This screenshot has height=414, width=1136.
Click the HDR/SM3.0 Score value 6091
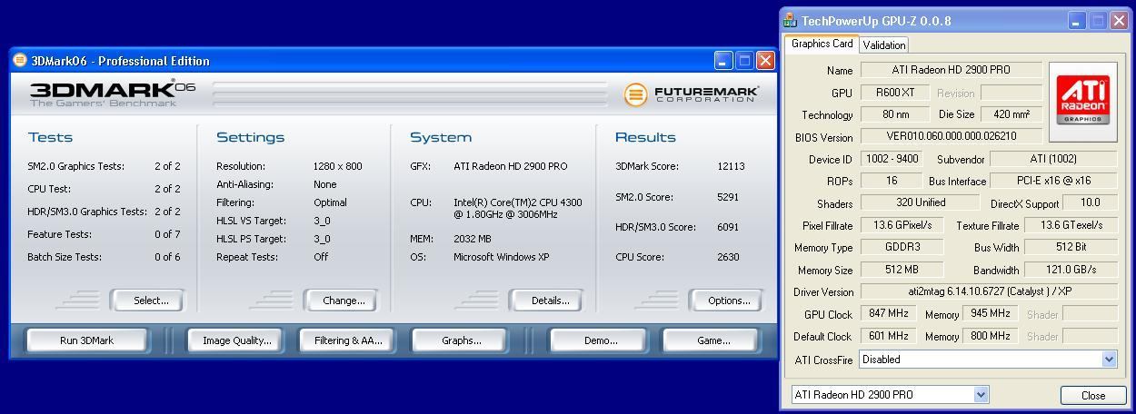point(728,227)
